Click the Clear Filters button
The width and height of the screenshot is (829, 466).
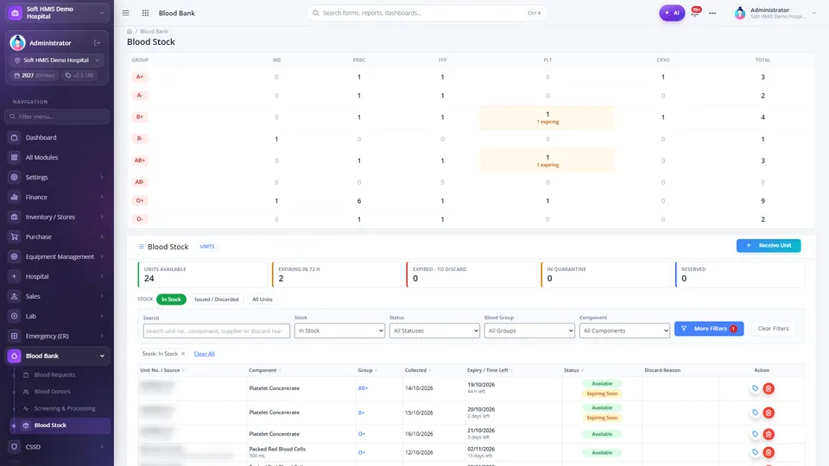(773, 329)
